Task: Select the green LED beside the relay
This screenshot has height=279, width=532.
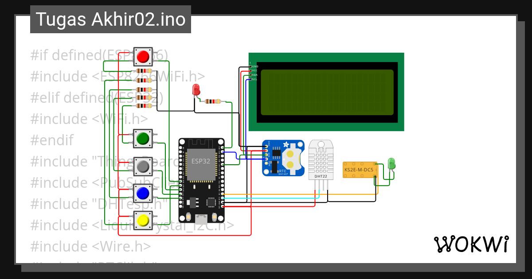Action: click(391, 164)
